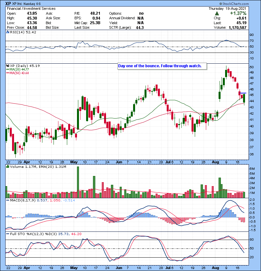Click the Last price 45.19 value

tap(241, 23)
